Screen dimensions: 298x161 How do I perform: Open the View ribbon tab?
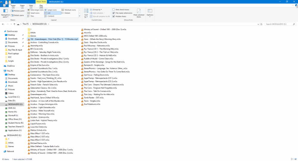coord(31,5)
